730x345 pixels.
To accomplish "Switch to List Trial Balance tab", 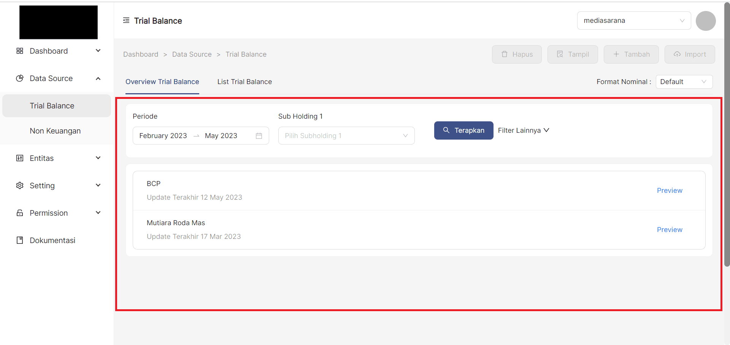I will click(244, 82).
